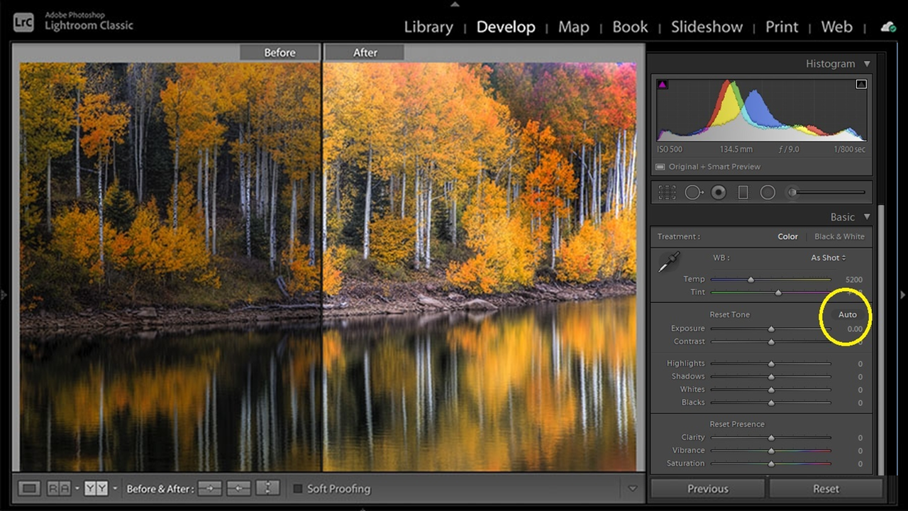The width and height of the screenshot is (908, 511).
Task: Click the Temp value 5200 field
Action: click(x=854, y=280)
